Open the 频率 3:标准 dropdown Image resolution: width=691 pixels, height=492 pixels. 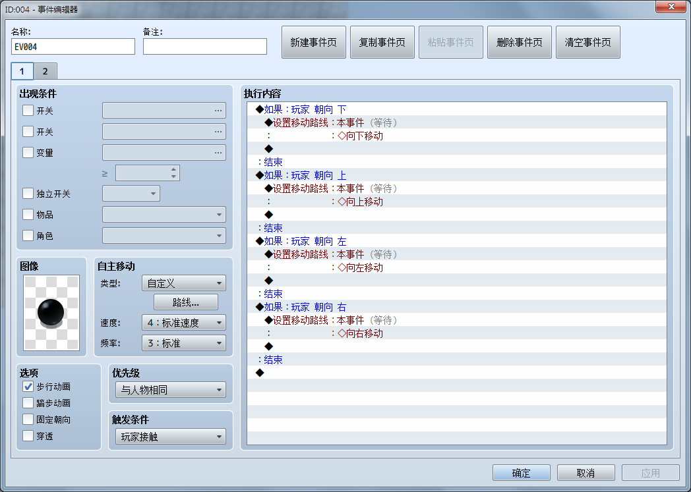[184, 342]
